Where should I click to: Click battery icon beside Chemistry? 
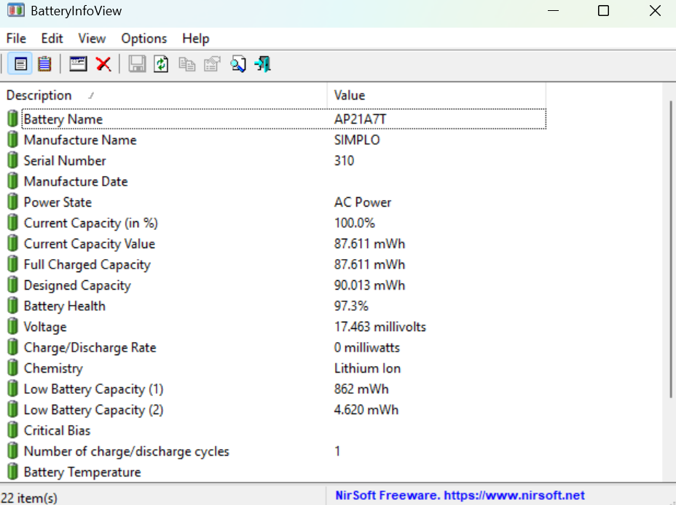coord(12,368)
